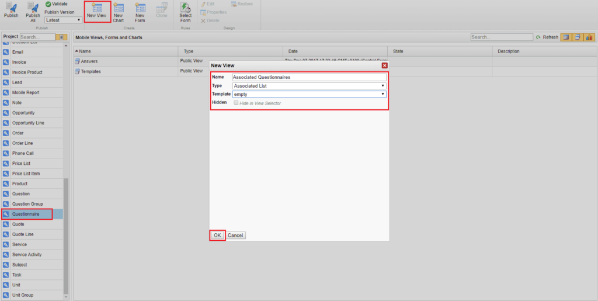The width and height of the screenshot is (598, 301).
Task: Click Cancel in New View dialog
Action: (235, 235)
